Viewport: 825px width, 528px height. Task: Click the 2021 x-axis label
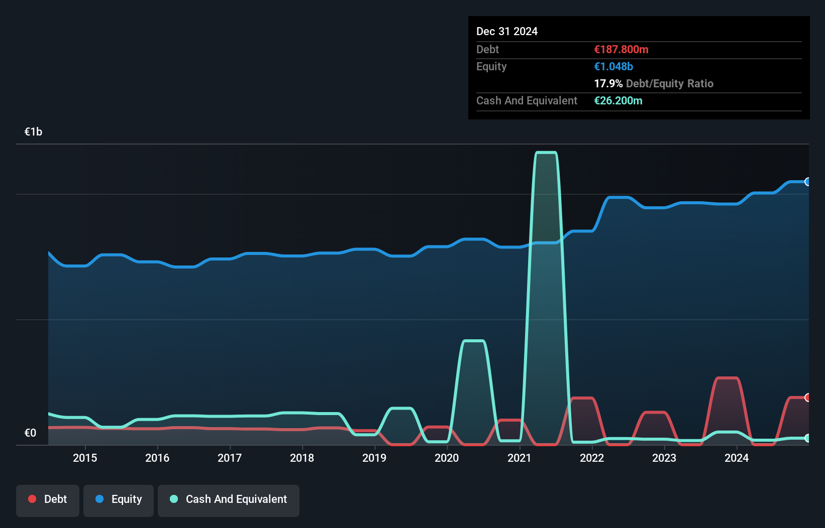pyautogui.click(x=519, y=458)
